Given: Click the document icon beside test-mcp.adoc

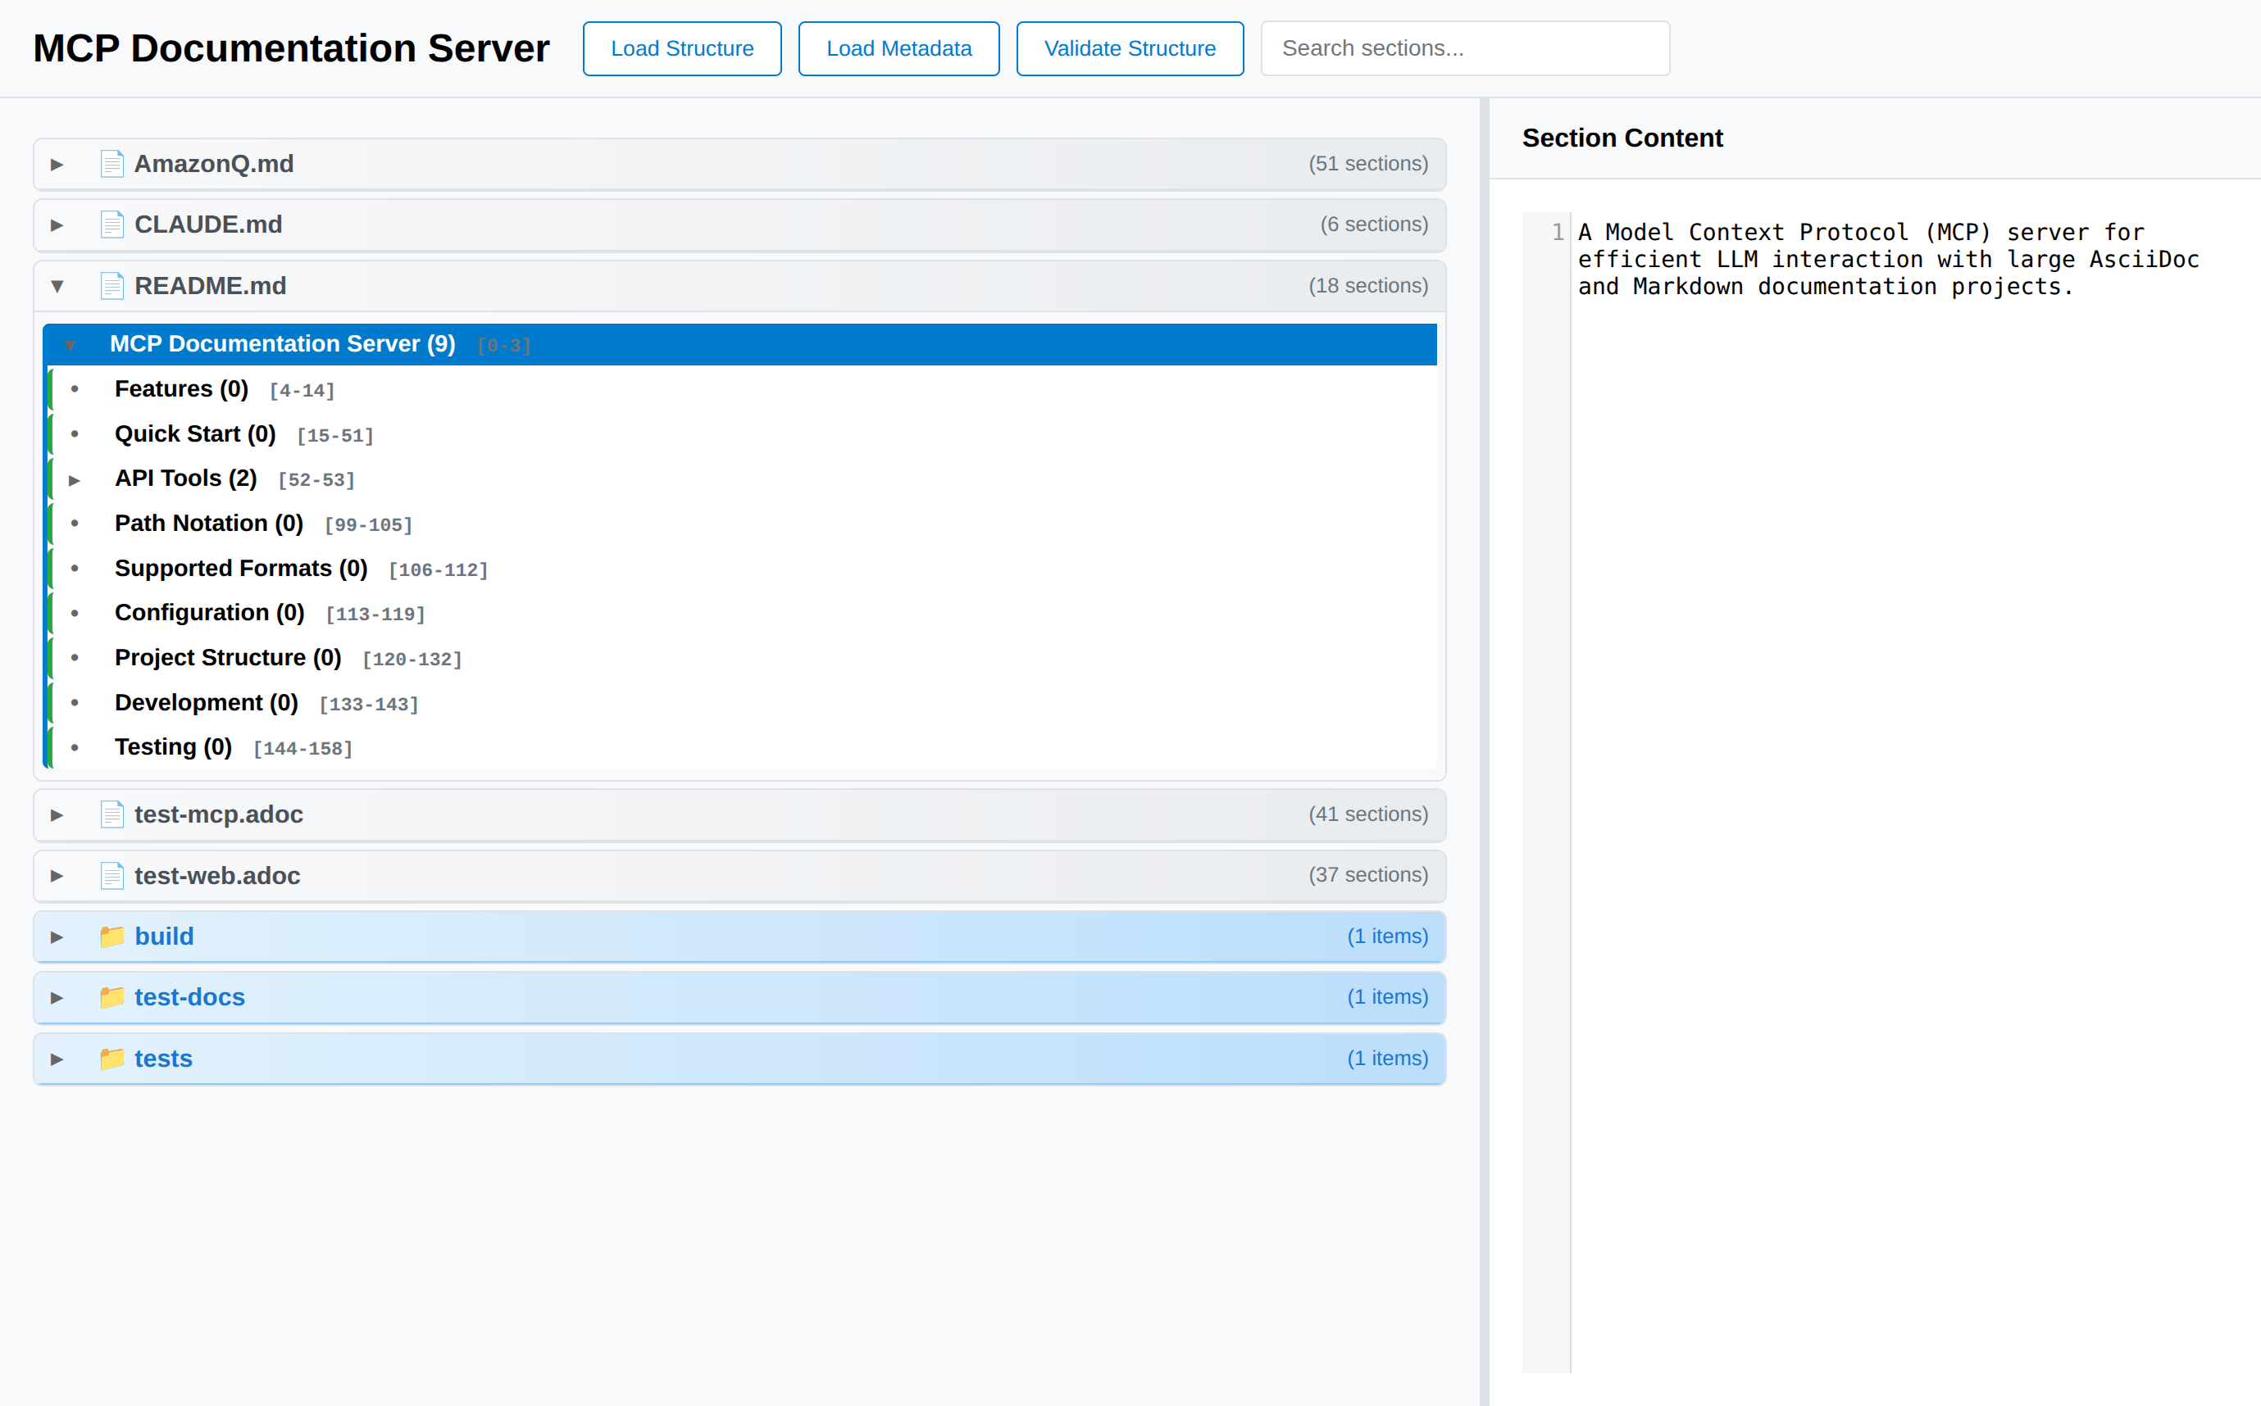Looking at the screenshot, I should coord(112,814).
